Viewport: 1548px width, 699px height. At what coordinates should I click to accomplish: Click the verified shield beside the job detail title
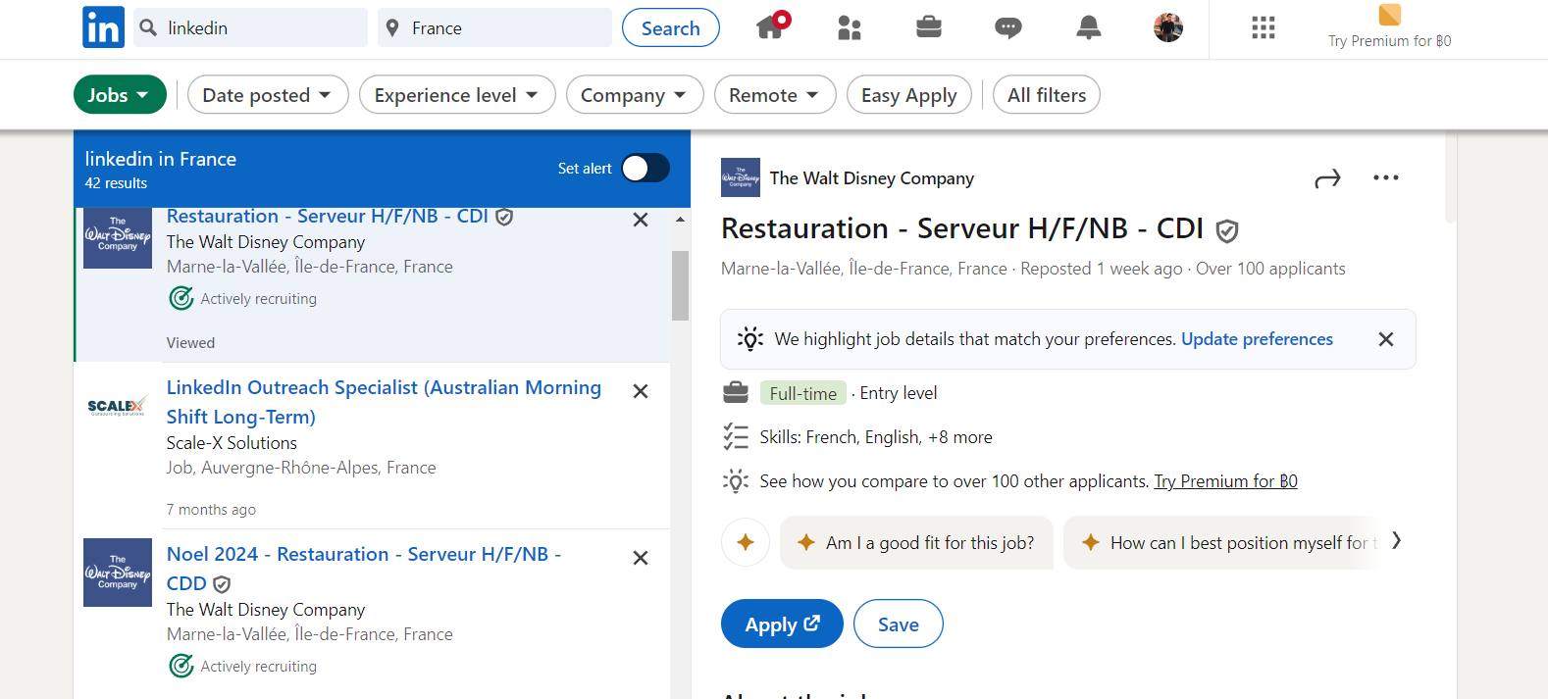(x=1226, y=230)
